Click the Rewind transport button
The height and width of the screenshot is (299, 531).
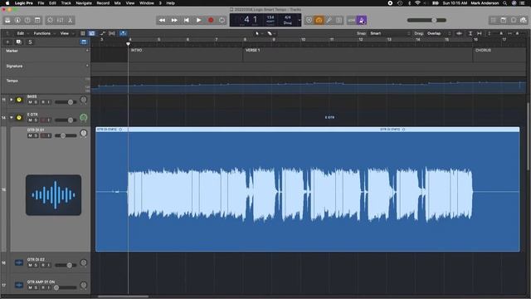[x=163, y=20]
